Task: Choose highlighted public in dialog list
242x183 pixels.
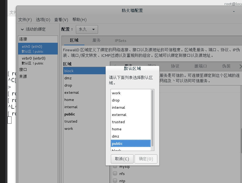Action: [x=131, y=143]
